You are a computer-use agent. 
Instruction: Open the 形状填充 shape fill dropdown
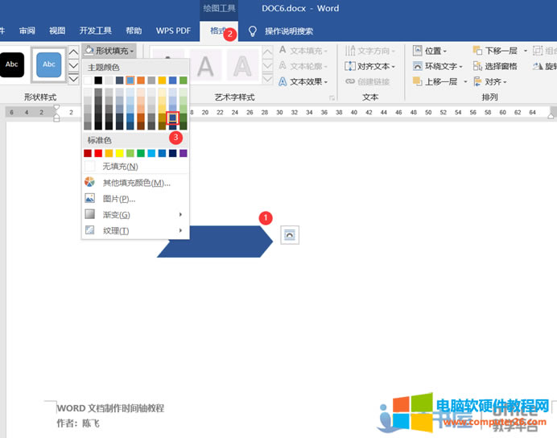(110, 51)
